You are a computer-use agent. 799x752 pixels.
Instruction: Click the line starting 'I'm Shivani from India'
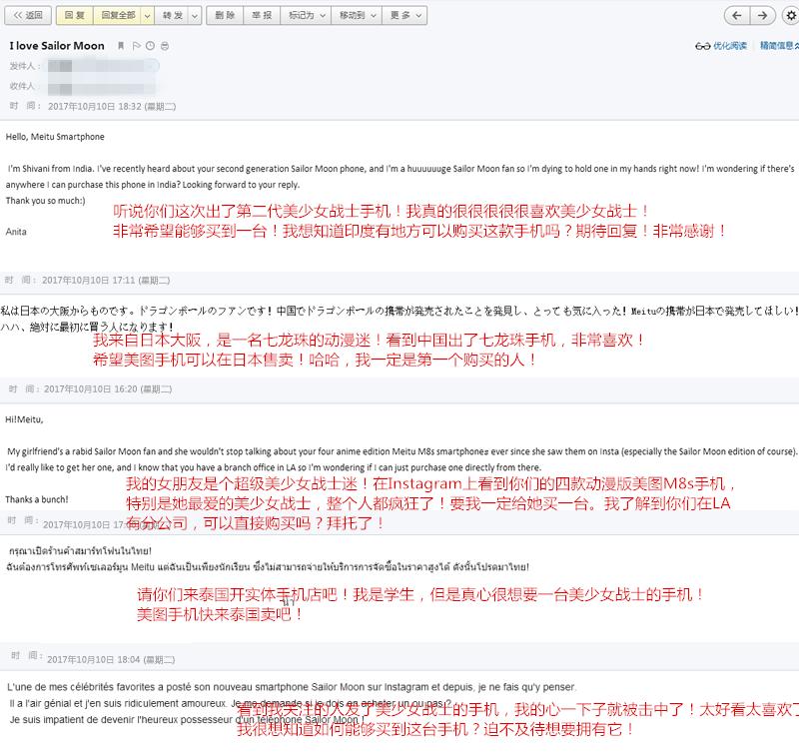(x=400, y=169)
